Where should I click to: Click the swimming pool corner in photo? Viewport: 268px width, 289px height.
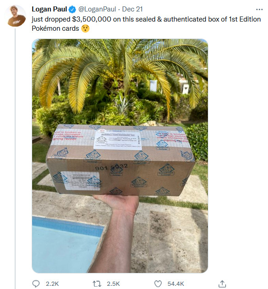pos(67,244)
